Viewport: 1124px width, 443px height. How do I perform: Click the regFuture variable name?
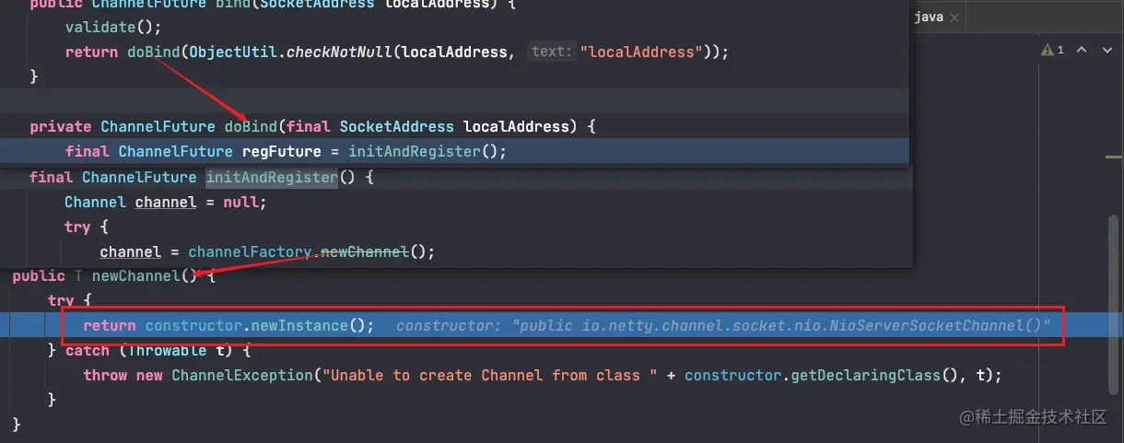click(x=281, y=151)
